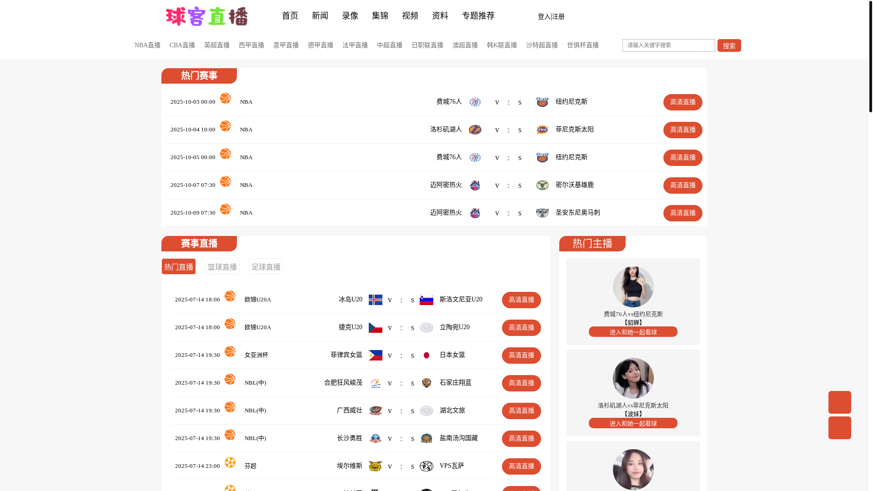Click the 埃尔维斯 team logo

[376, 466]
